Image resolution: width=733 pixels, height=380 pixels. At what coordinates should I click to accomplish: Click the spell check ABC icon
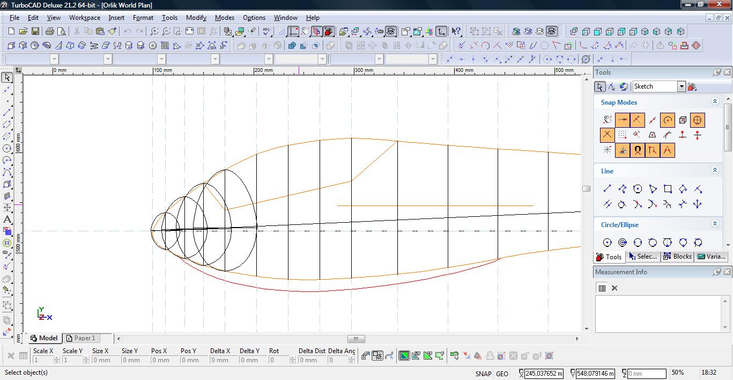coord(266,32)
